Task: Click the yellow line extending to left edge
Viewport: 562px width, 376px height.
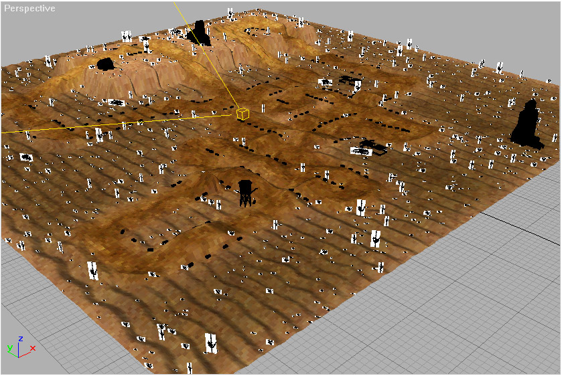Action: (x=100, y=124)
